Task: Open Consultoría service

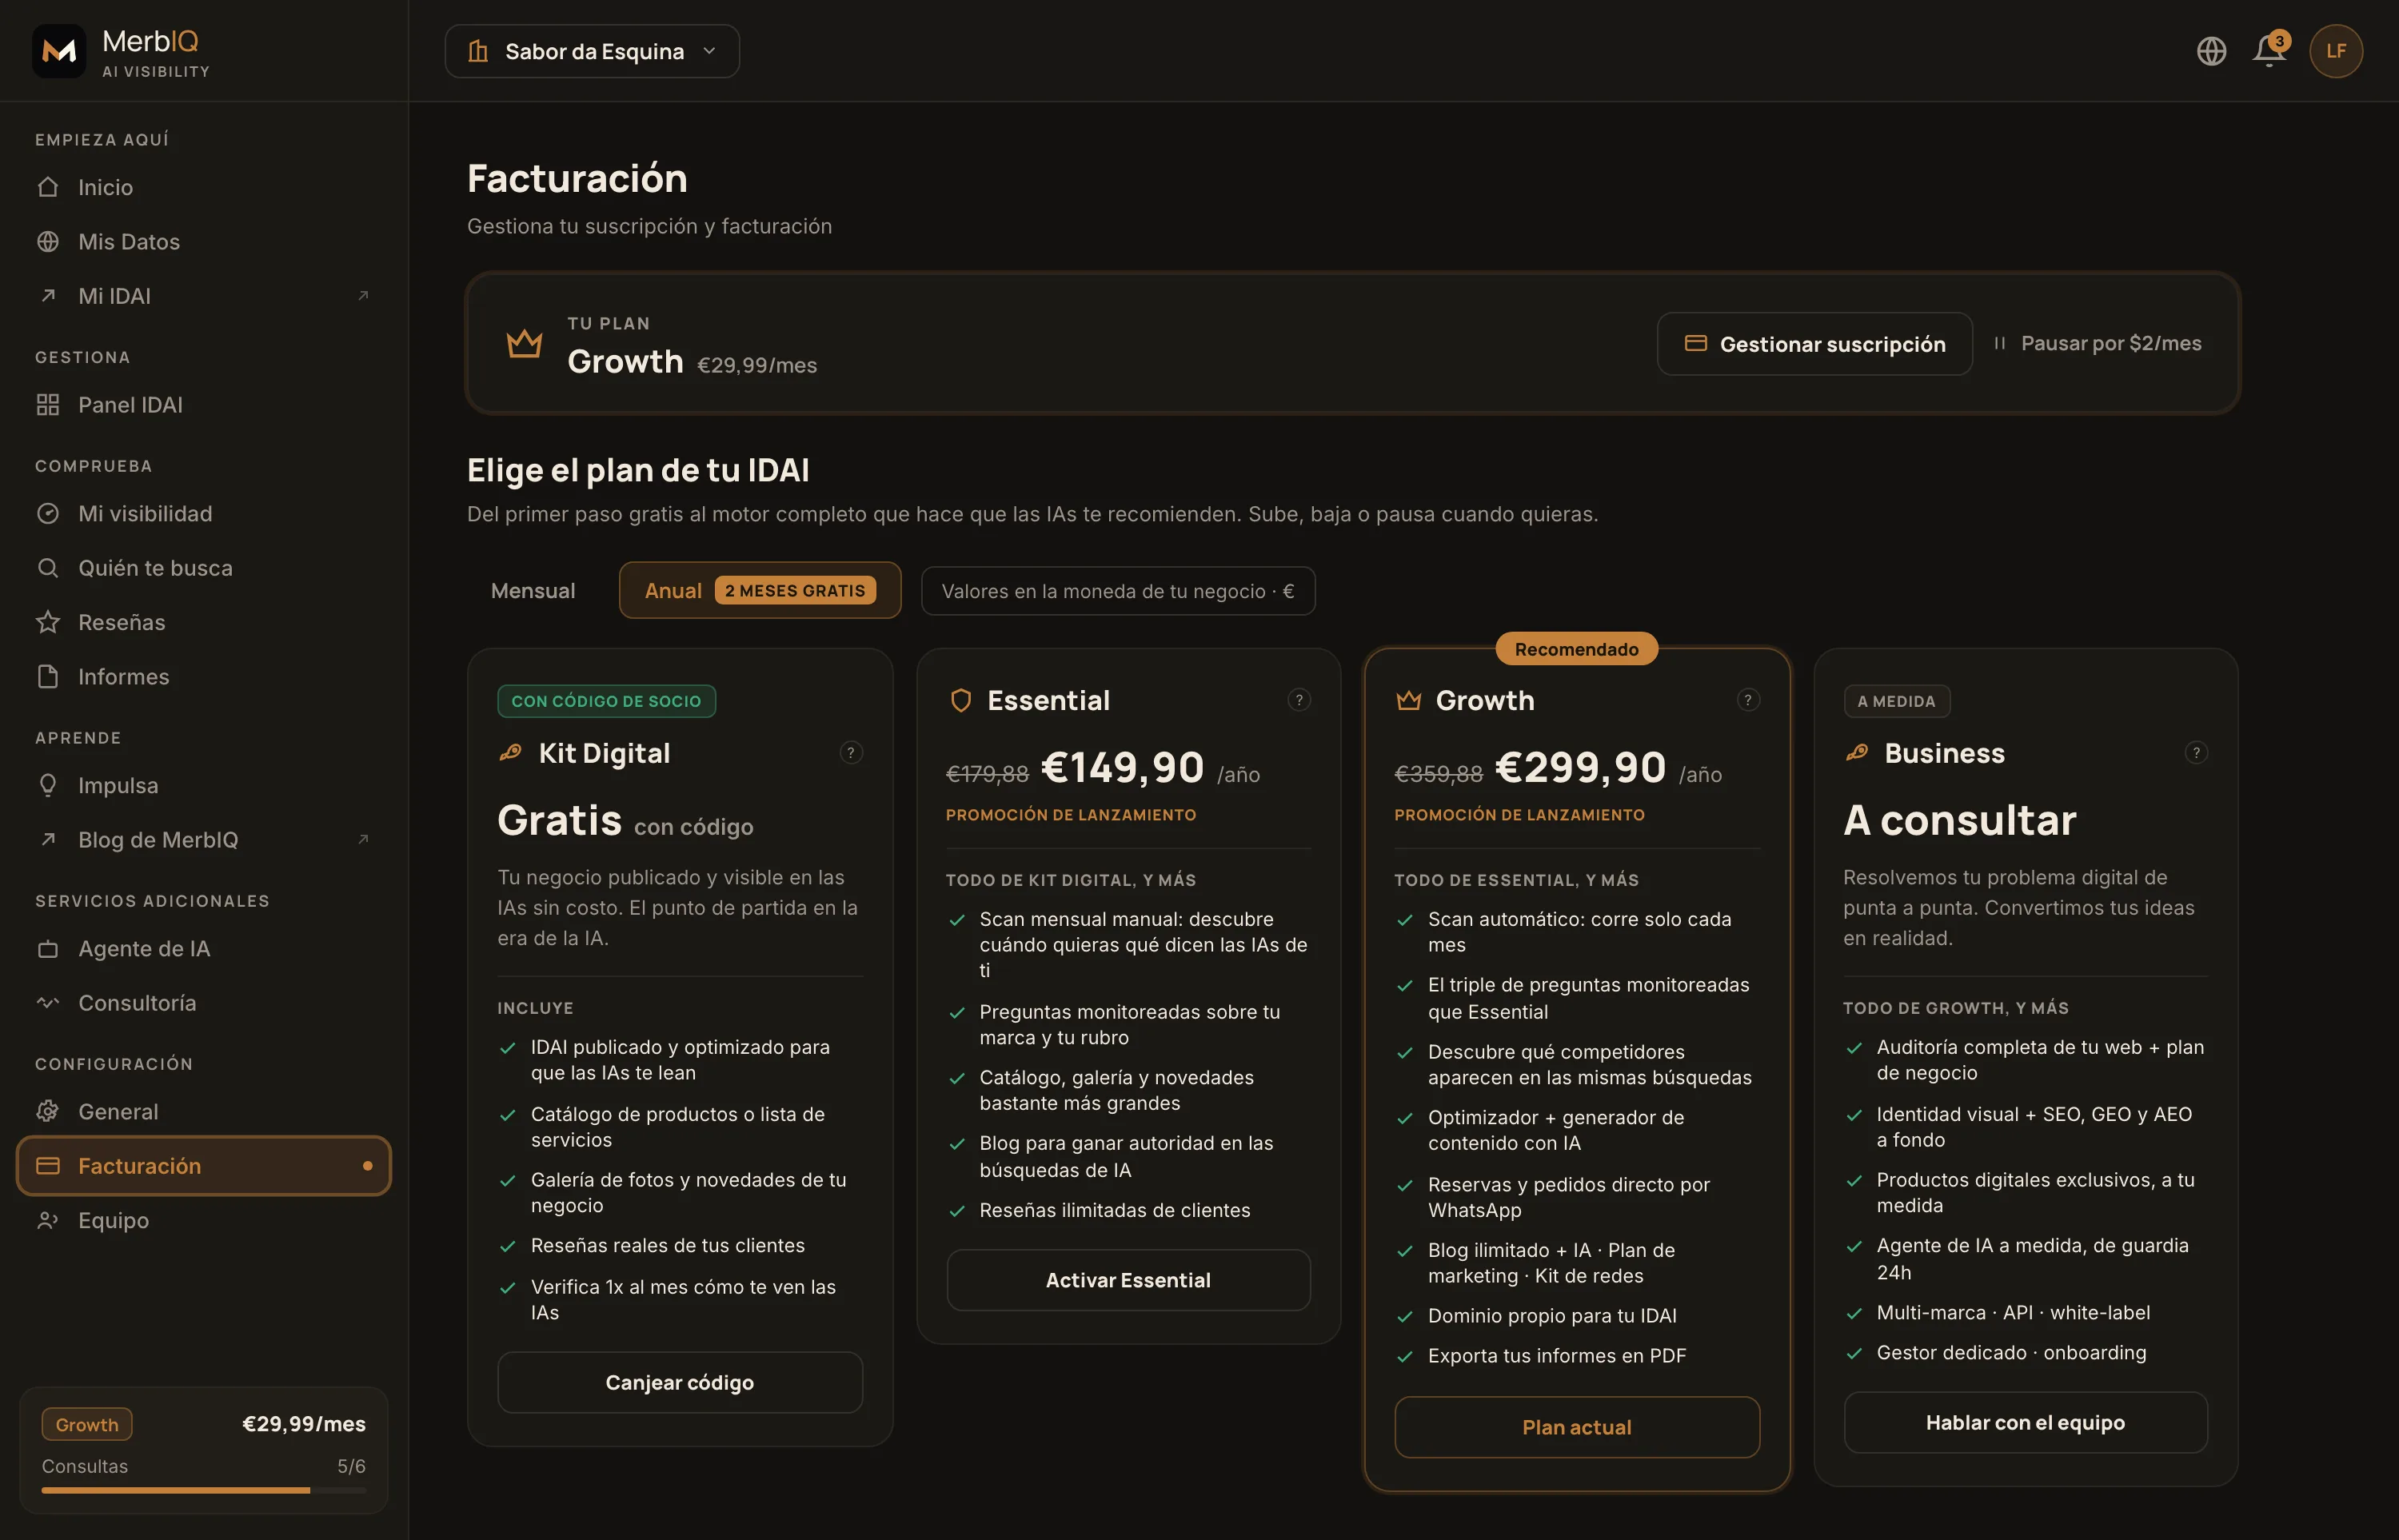Action: click(204, 1003)
